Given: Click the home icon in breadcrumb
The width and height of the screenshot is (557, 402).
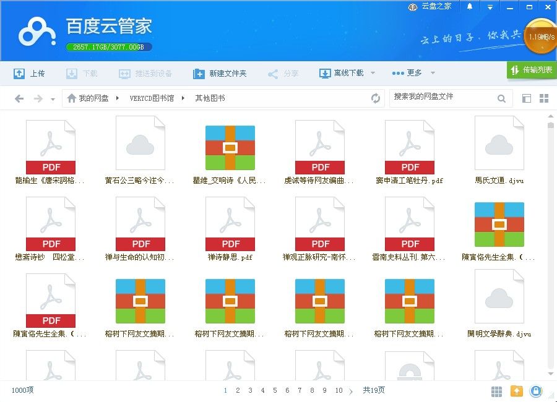Looking at the screenshot, I should coord(72,98).
